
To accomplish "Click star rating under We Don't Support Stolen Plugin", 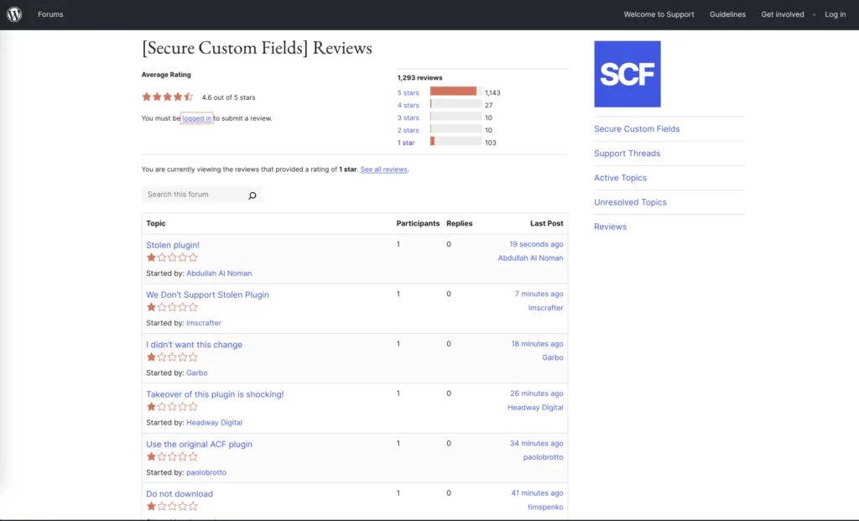I will pyautogui.click(x=172, y=307).
